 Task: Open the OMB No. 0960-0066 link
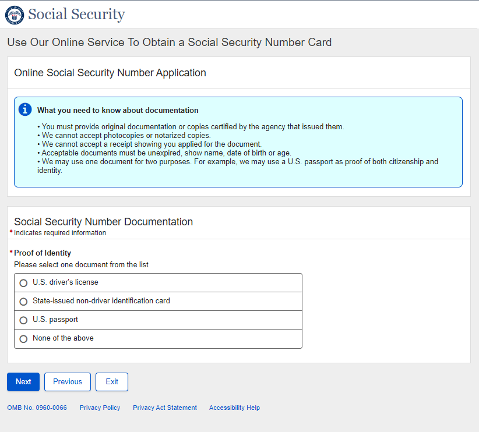click(37, 408)
